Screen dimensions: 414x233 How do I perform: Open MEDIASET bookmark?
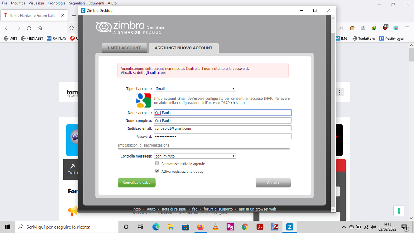tap(32, 38)
